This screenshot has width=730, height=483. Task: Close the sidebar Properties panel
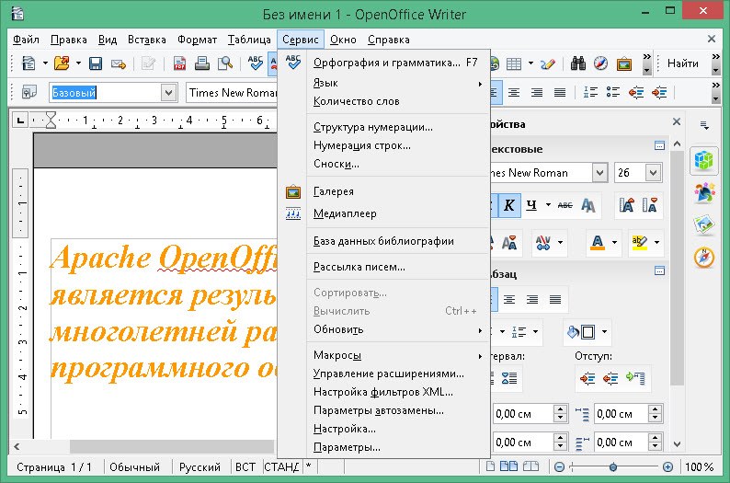[x=677, y=121]
